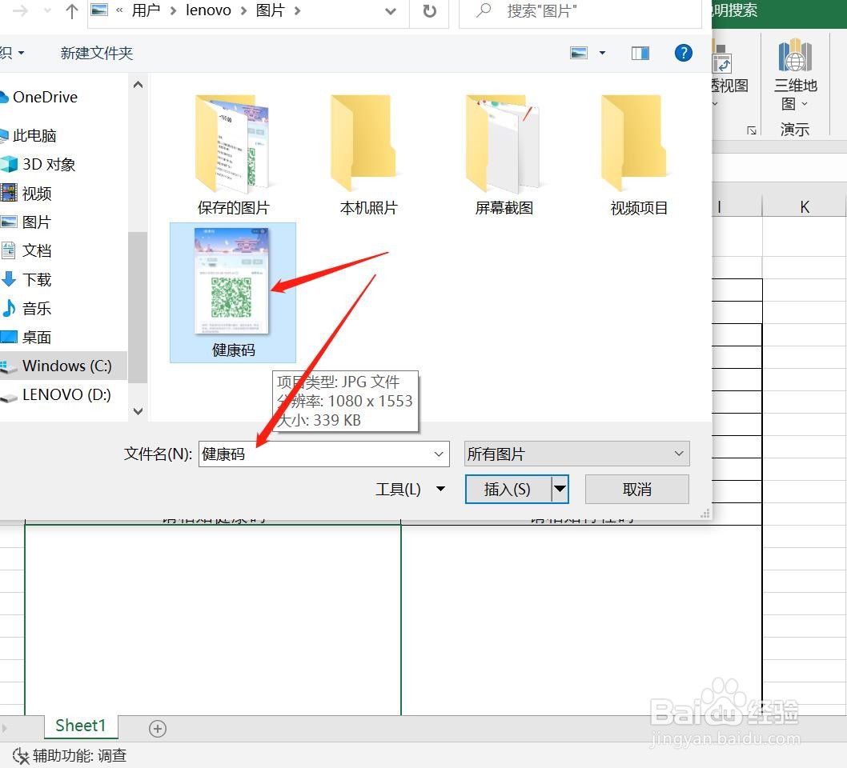Toggle the preview pane icon
The height and width of the screenshot is (768, 847).
point(640,53)
